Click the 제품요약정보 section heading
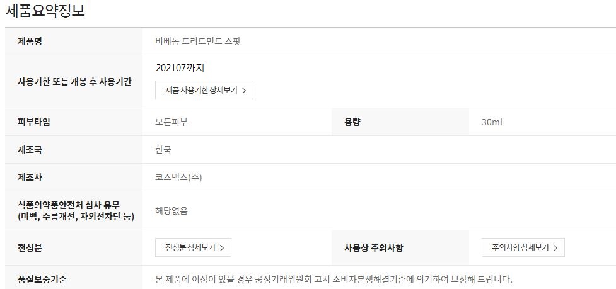 tap(45, 11)
